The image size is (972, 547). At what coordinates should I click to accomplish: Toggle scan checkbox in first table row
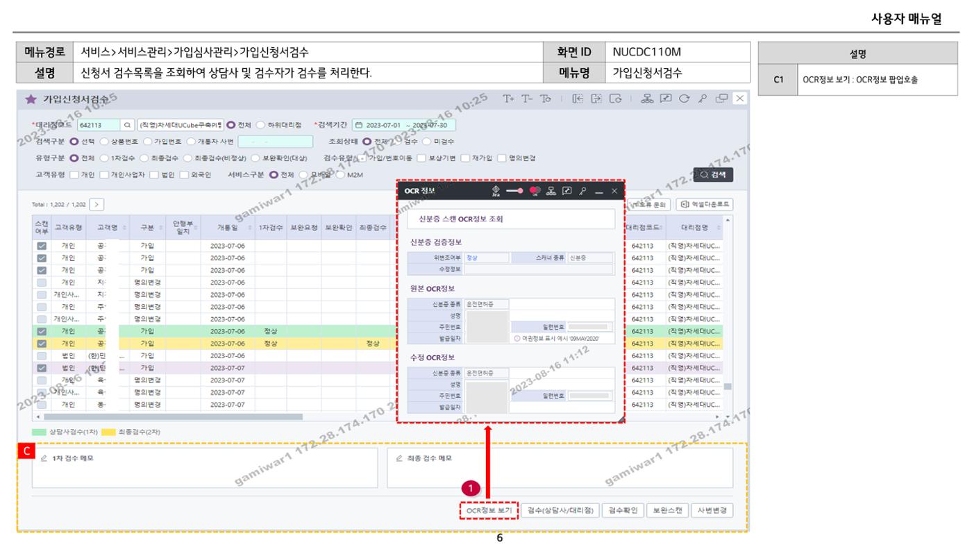[42, 245]
